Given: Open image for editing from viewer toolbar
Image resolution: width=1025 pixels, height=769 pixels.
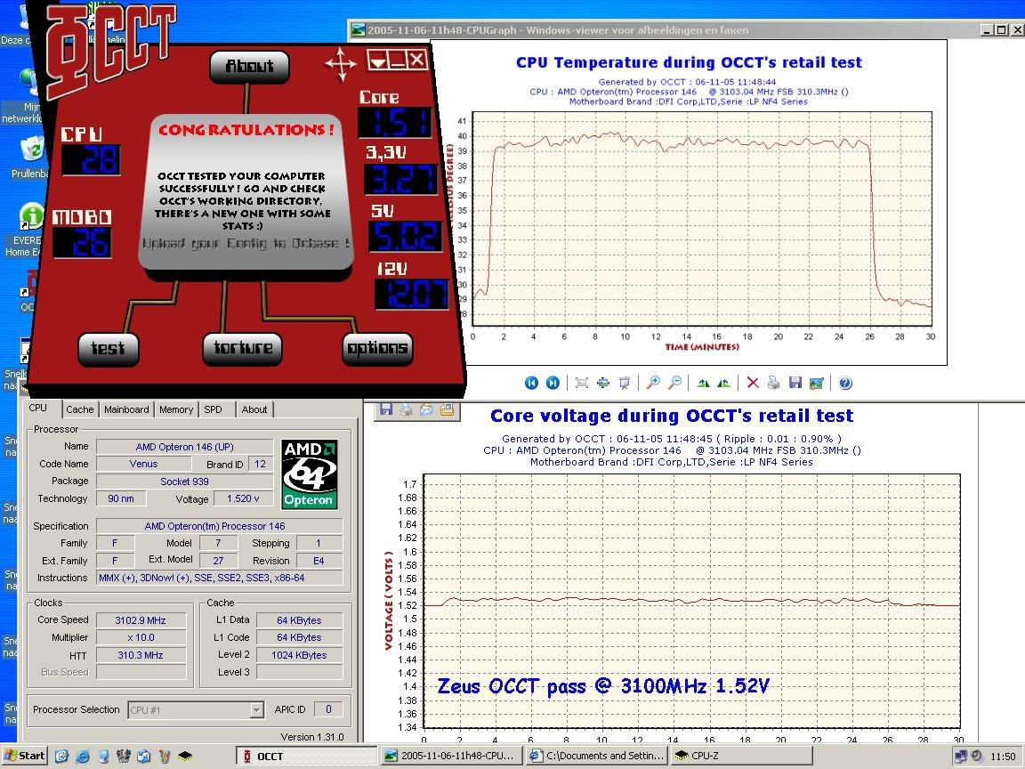Looking at the screenshot, I should click(817, 384).
